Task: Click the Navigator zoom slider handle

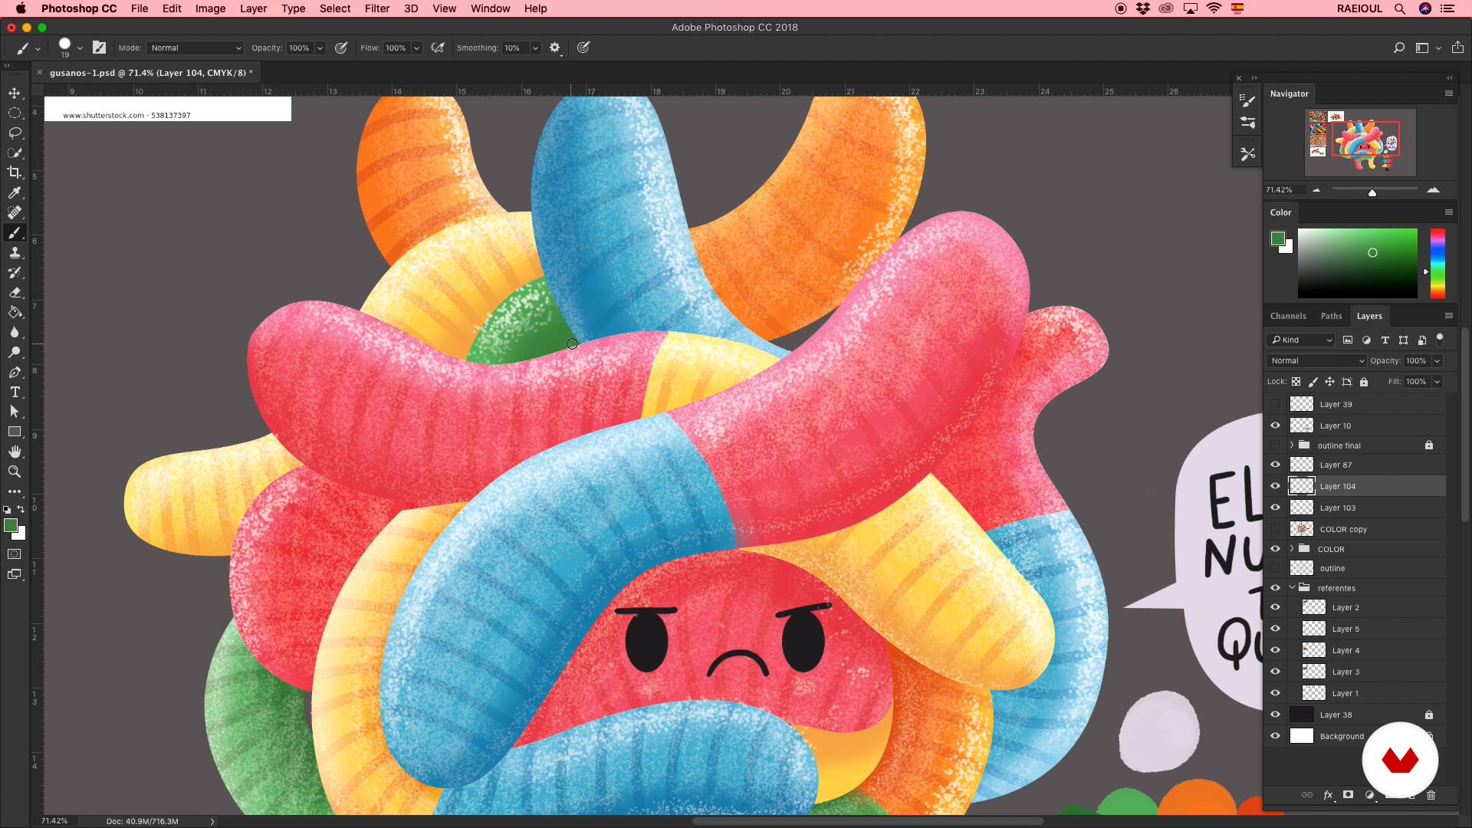Action: pos(1372,192)
